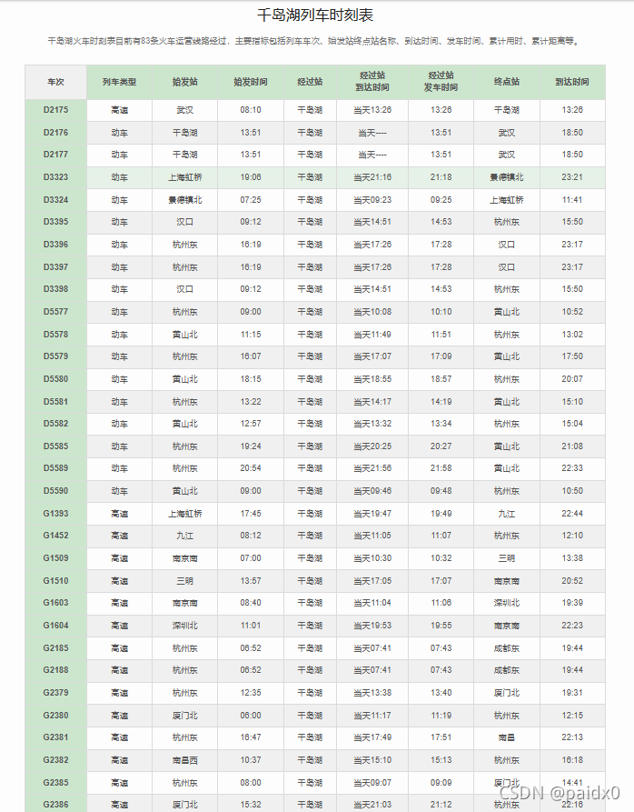
Task: Select destination 九江 in G1393 row
Action: click(x=507, y=514)
